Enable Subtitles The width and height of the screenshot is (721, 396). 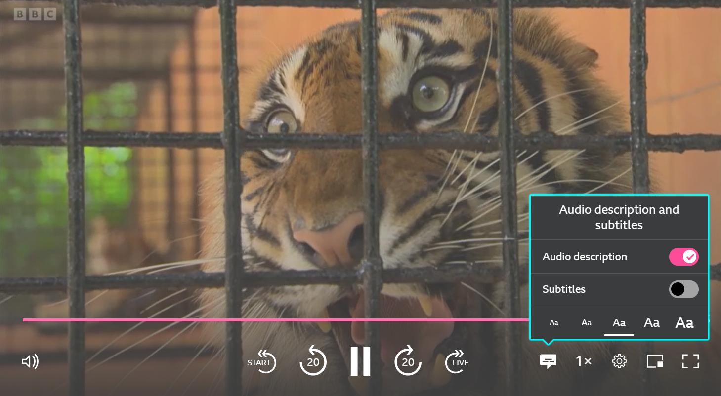684,289
